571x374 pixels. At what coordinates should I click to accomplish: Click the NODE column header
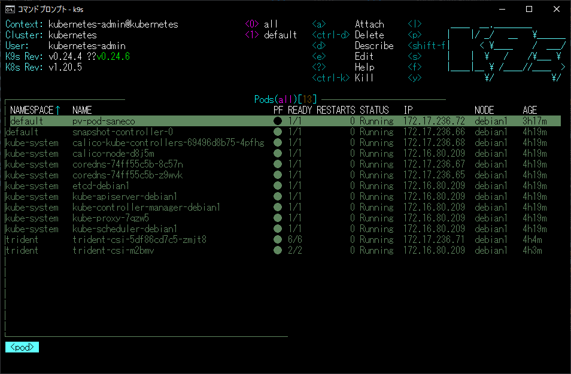(x=484, y=110)
